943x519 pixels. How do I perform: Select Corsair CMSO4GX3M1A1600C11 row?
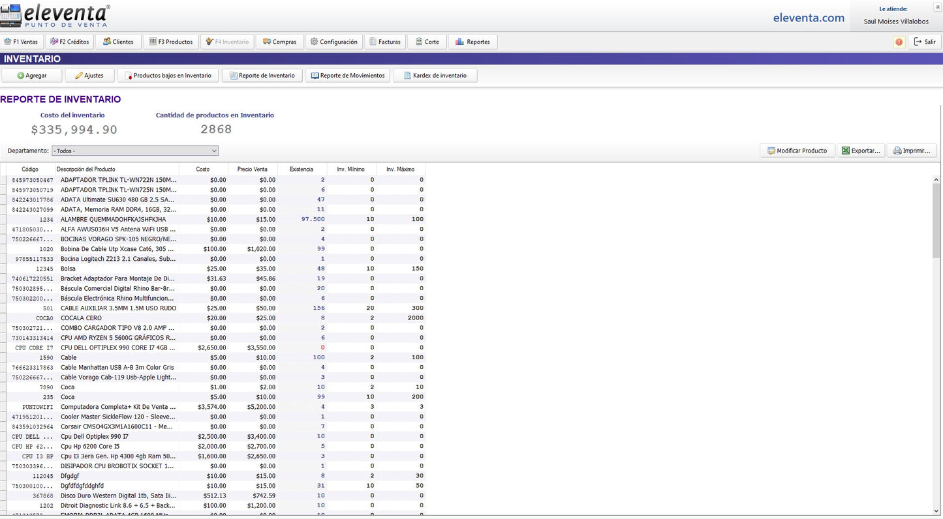213,426
